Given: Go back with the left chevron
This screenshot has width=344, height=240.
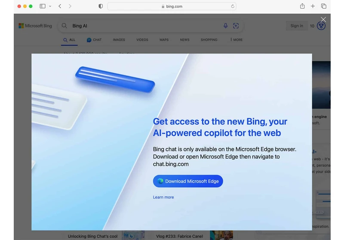Looking at the screenshot, I should 60,6.
